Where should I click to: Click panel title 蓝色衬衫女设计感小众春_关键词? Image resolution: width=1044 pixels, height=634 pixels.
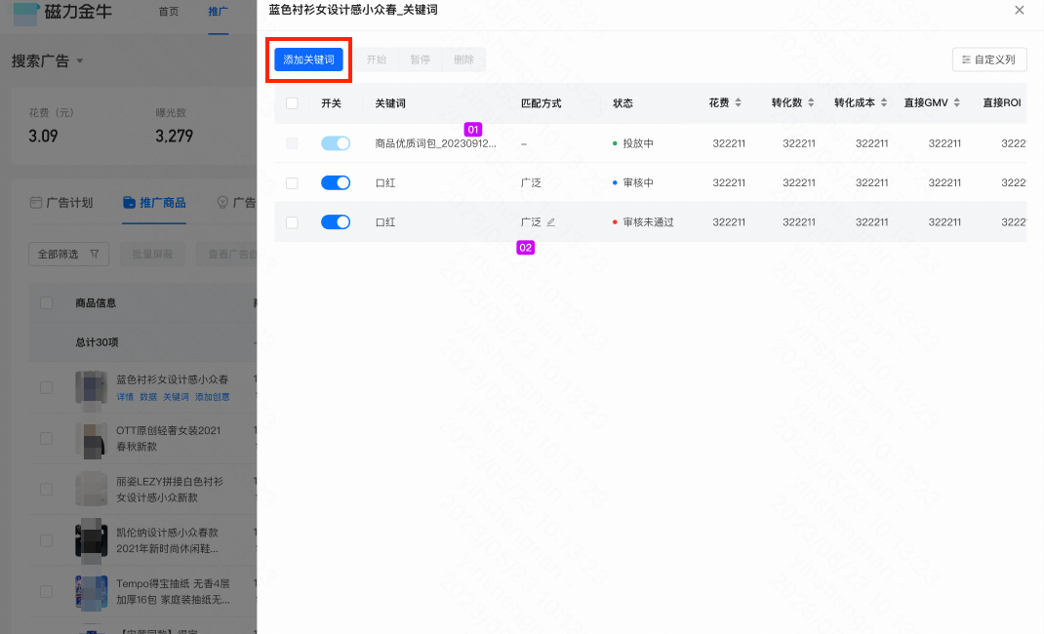tap(353, 10)
